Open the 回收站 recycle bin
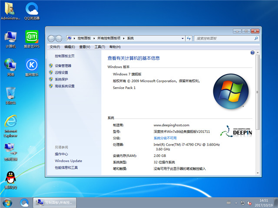278x208 pixels. click(10, 96)
